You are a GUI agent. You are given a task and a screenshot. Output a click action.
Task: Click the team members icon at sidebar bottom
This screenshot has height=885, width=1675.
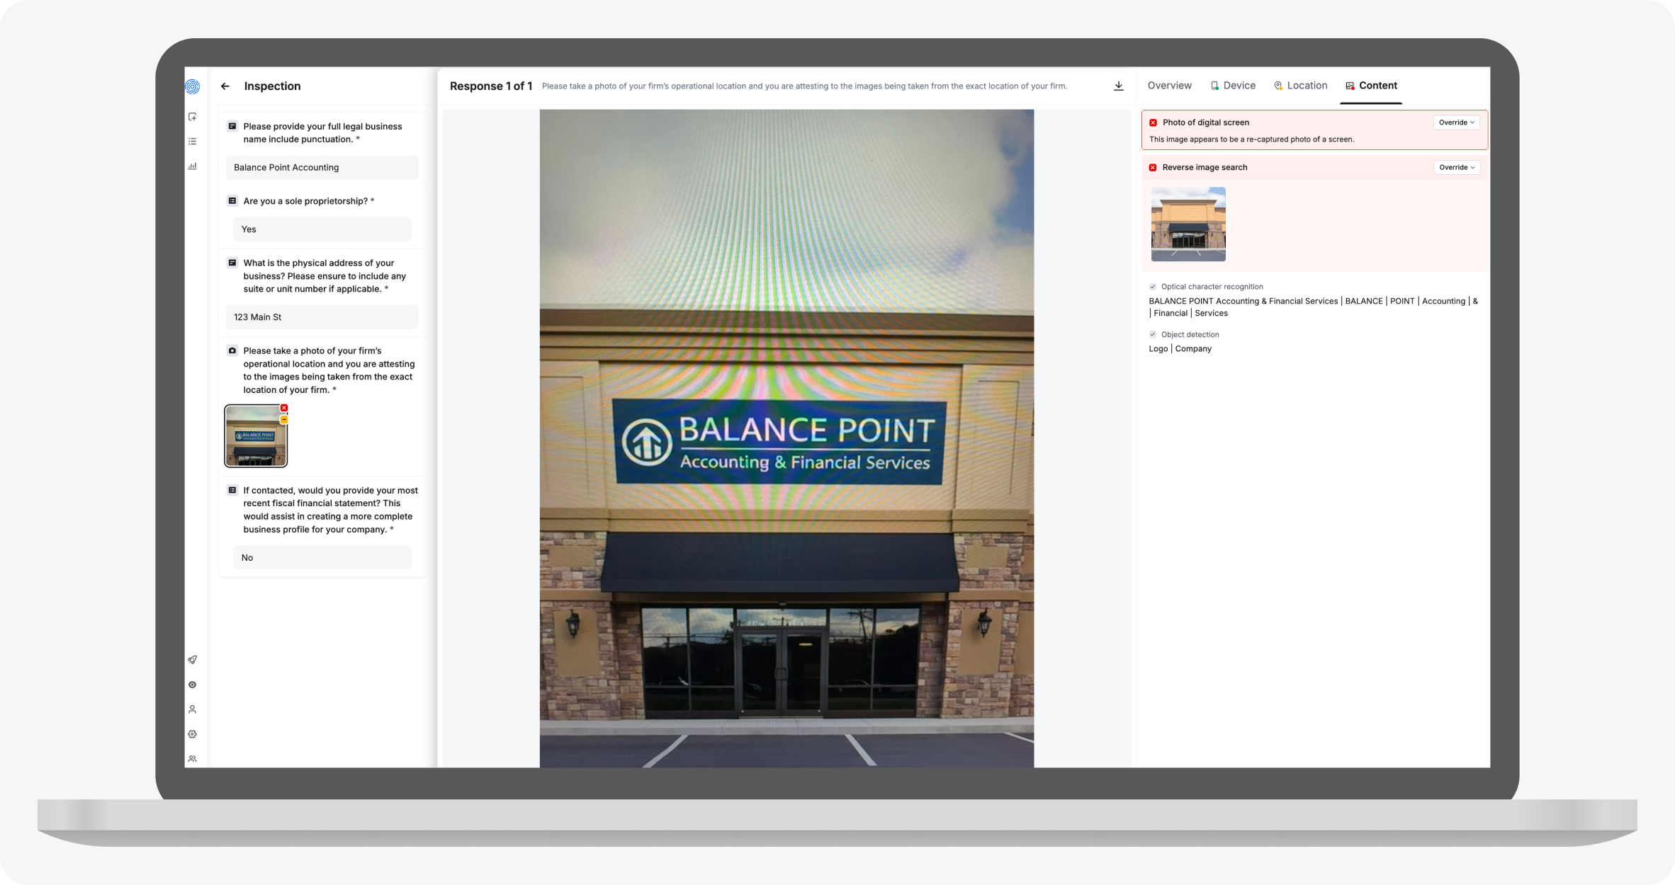click(x=193, y=758)
